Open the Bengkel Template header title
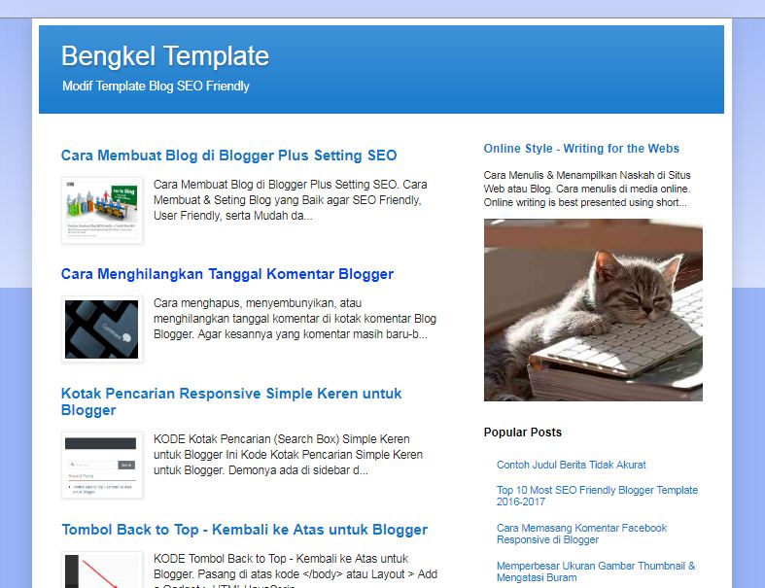This screenshot has height=588, width=765. [165, 56]
